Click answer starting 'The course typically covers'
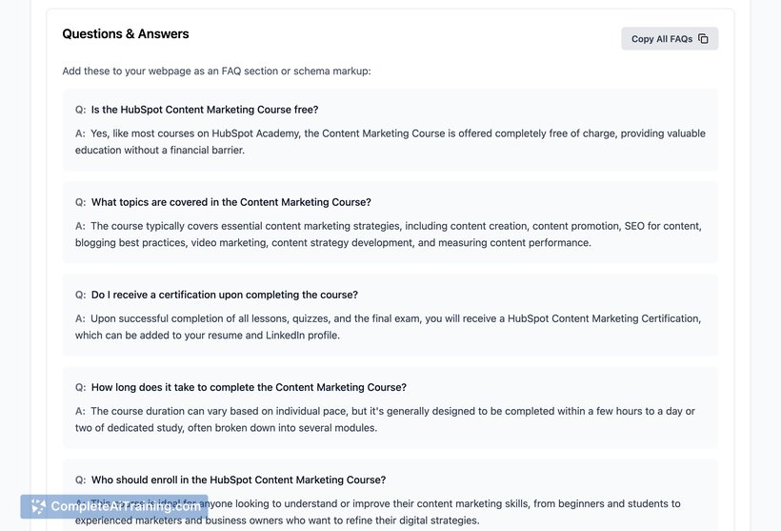 tap(389, 235)
